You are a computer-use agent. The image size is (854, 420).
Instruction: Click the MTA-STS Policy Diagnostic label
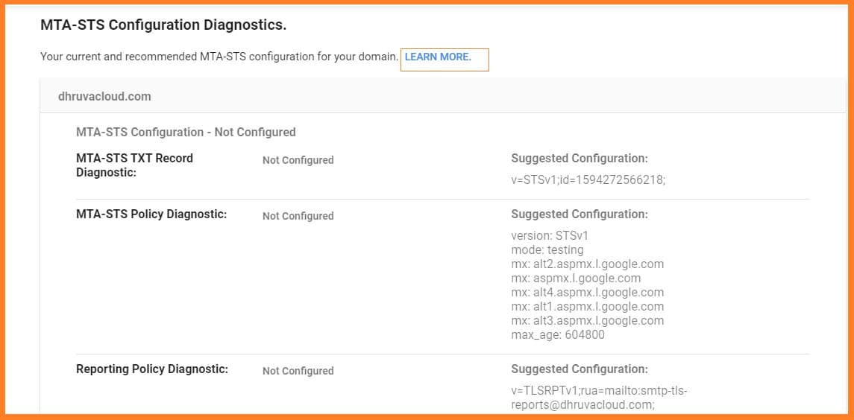151,214
